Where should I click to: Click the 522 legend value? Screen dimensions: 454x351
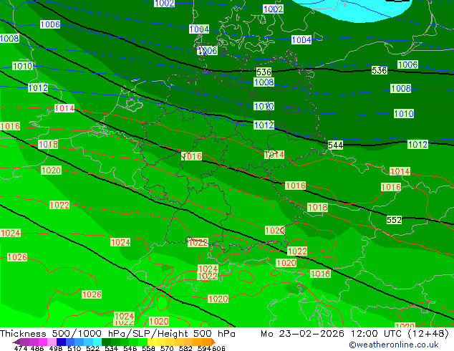[92, 348]
